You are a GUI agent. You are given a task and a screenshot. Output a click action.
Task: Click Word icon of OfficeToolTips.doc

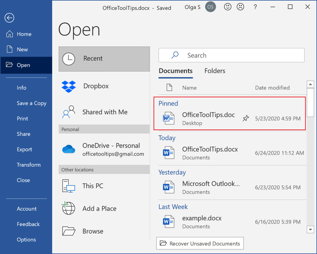168,118
